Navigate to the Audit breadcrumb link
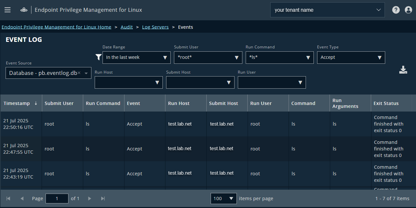The width and height of the screenshot is (416, 208). tap(127, 27)
